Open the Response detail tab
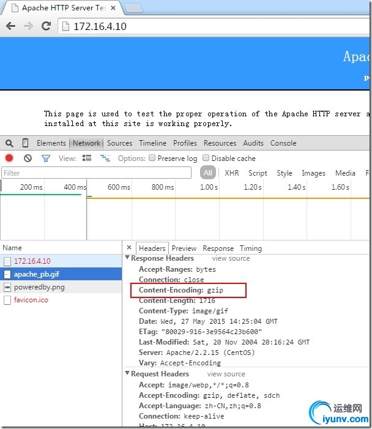Viewport: 372px width, 429px height. coord(218,248)
